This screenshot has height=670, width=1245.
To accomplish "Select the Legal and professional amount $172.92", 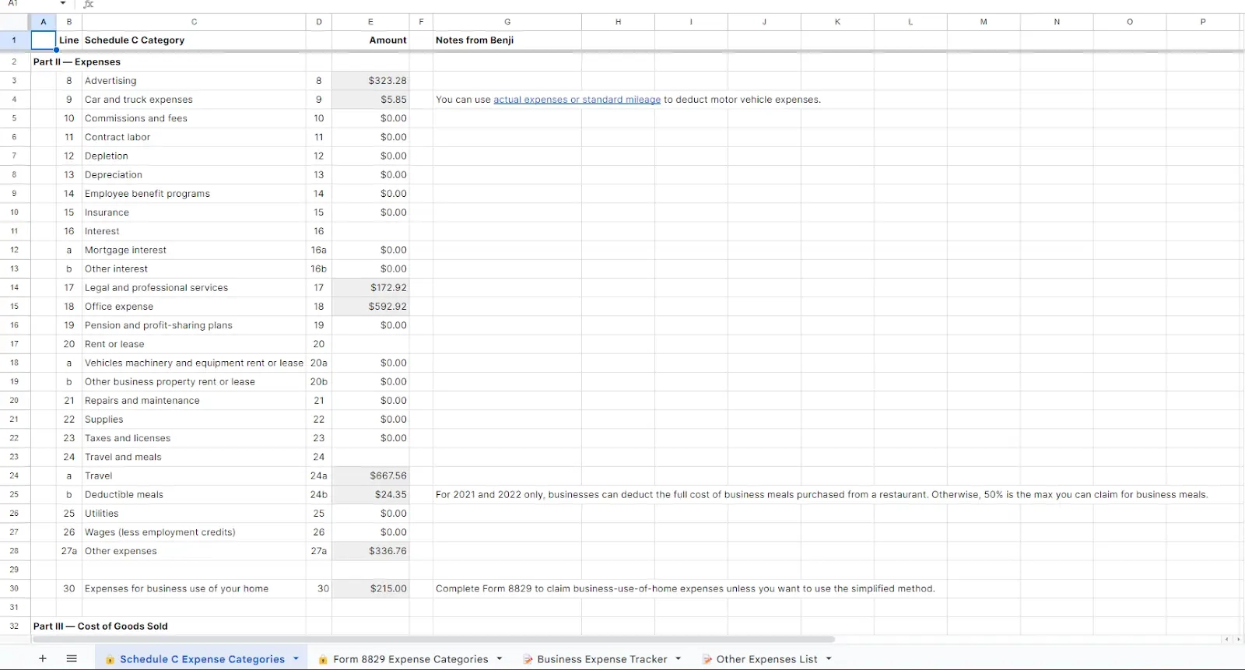I will coord(370,287).
